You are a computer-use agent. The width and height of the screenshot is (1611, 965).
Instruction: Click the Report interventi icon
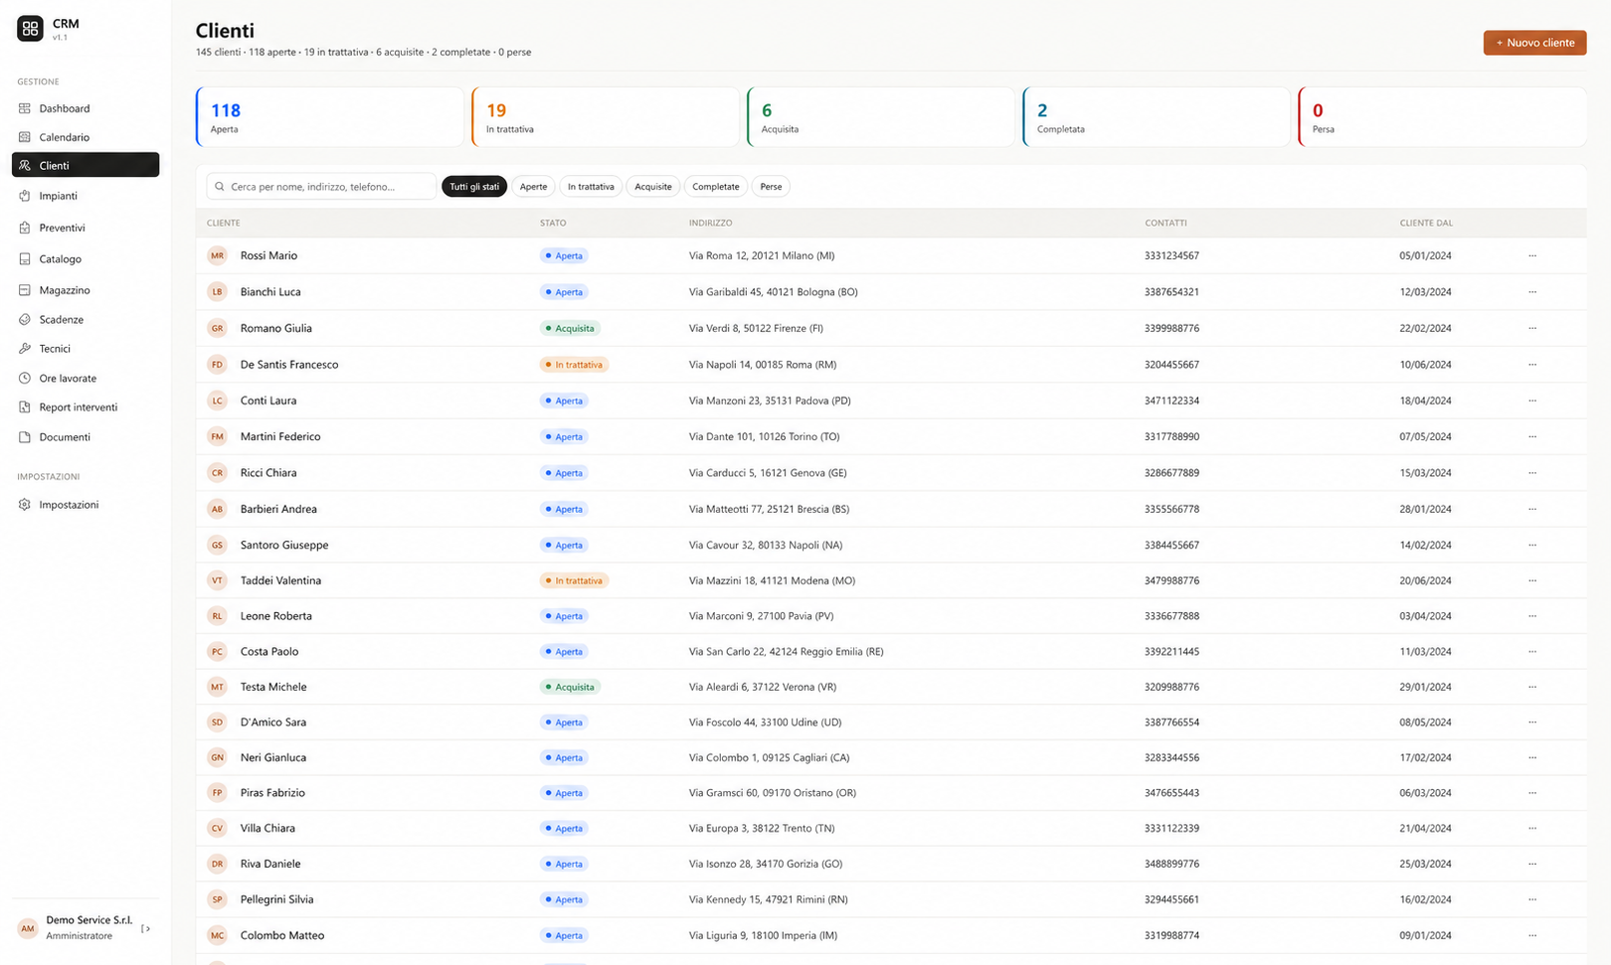pyautogui.click(x=25, y=407)
